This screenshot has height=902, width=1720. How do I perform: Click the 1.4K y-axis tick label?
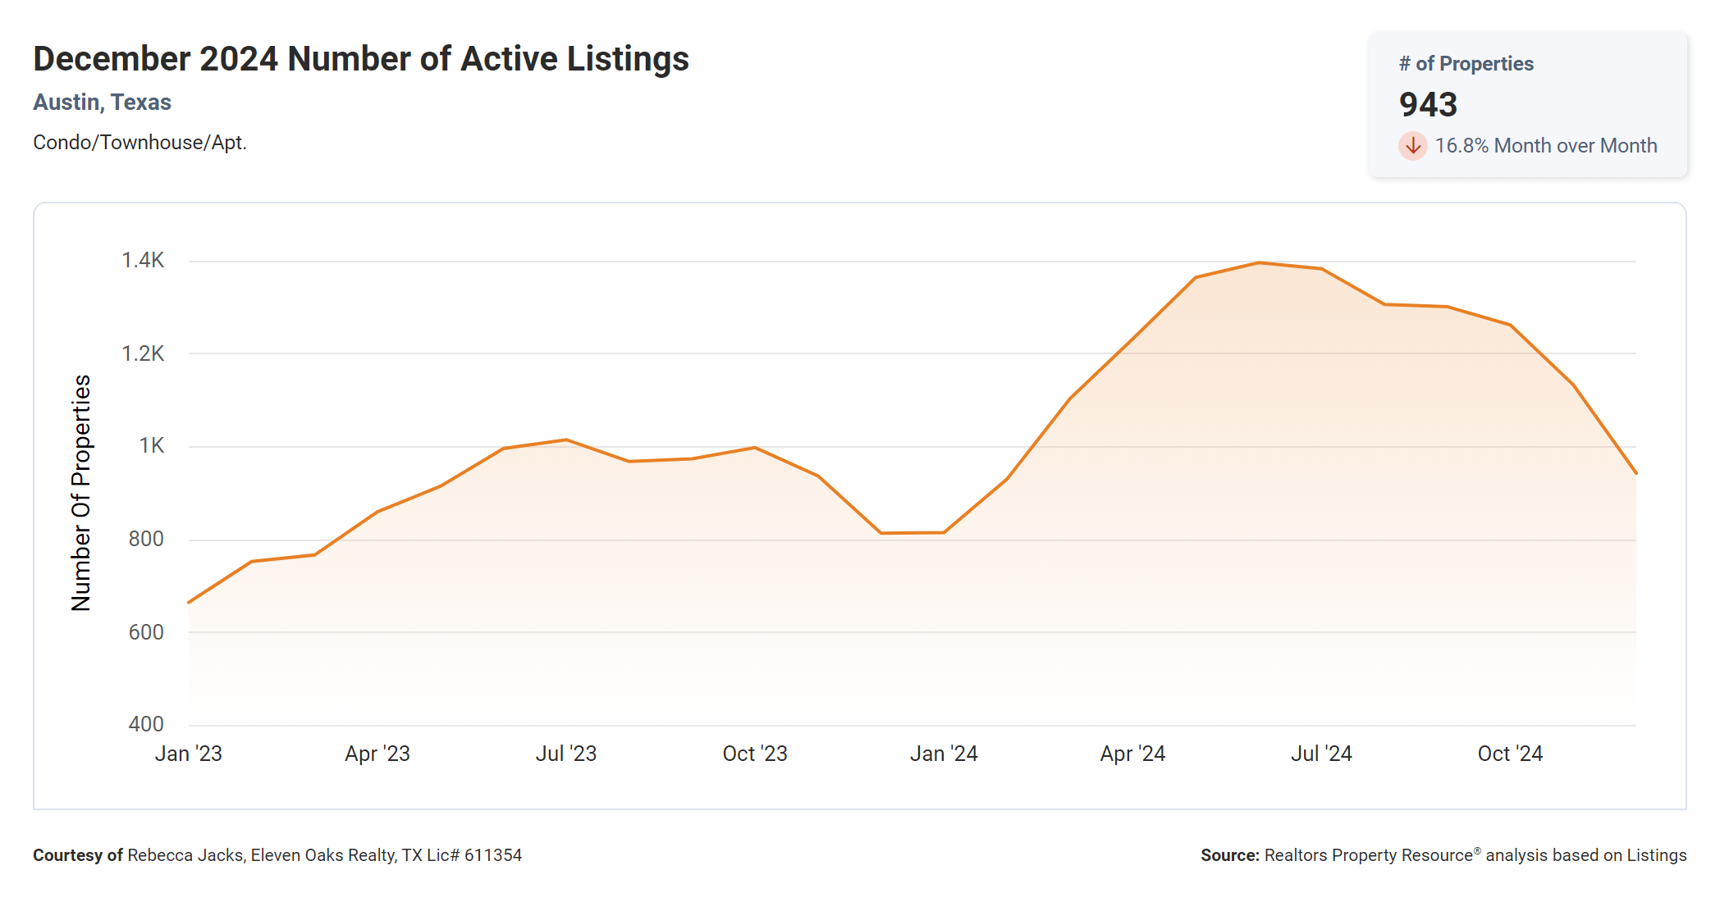143,261
